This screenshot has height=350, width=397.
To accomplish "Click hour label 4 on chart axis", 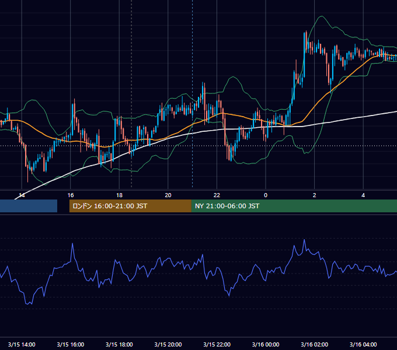I will 363,195.
